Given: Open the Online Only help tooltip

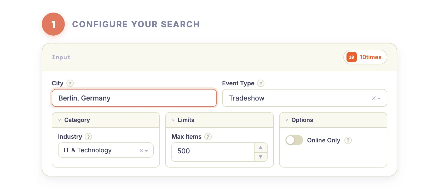Looking at the screenshot, I should (348, 140).
